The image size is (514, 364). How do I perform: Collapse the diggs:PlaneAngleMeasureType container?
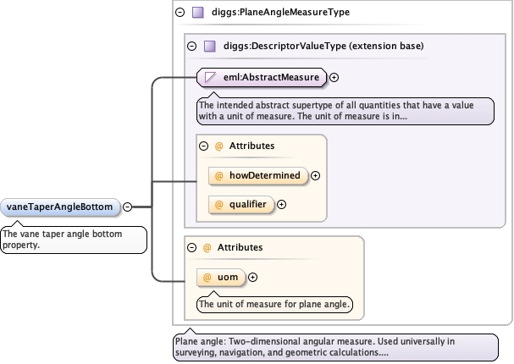[x=180, y=13]
